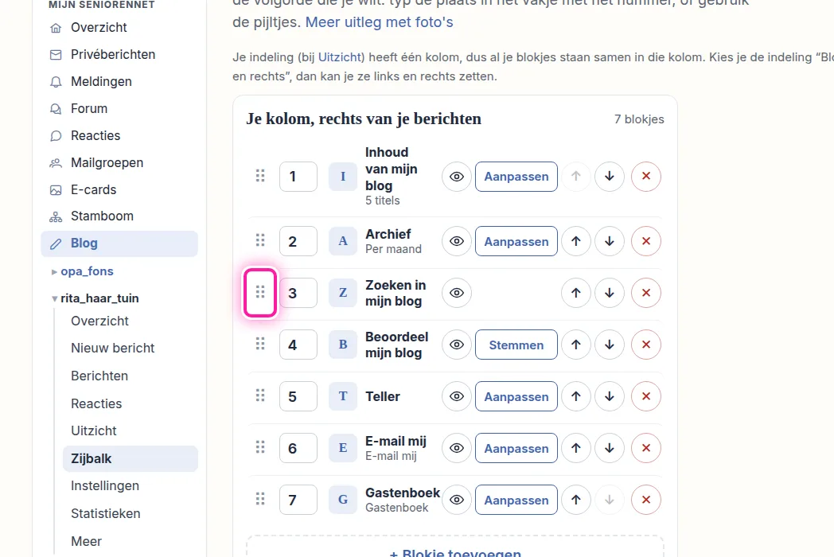Click the drag handle of Gastenboek block
834x557 pixels.
(260, 499)
